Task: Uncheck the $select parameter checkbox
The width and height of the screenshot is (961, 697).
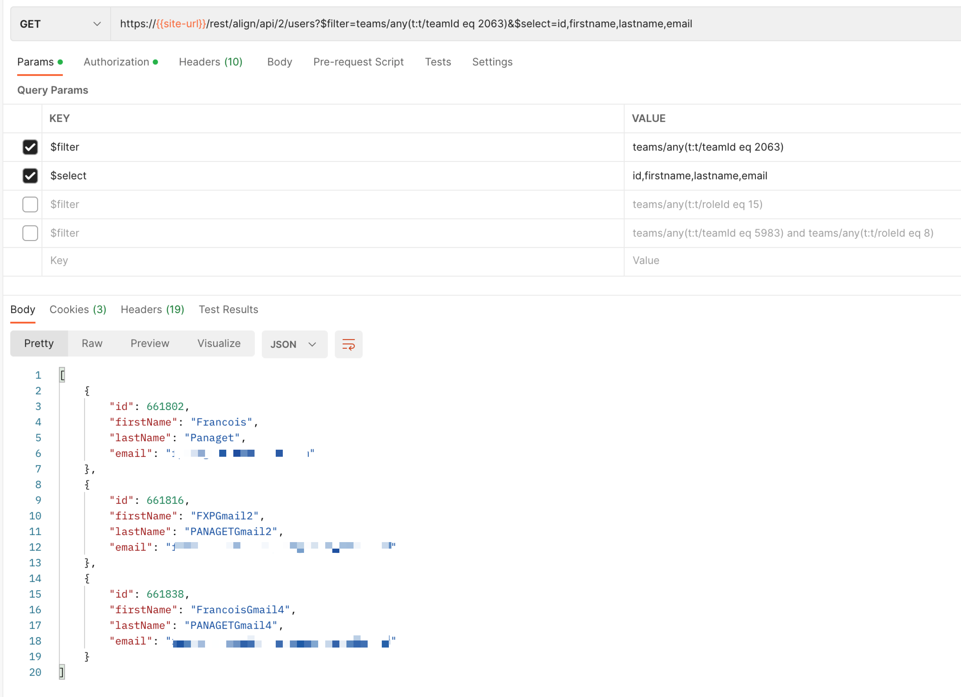Action: pos(30,176)
